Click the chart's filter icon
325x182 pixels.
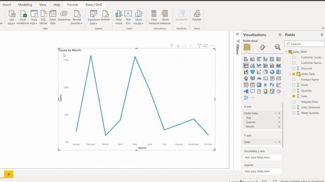(x=199, y=46)
